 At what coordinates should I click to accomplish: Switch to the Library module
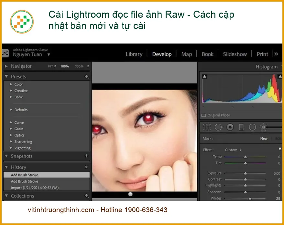tap(134, 54)
